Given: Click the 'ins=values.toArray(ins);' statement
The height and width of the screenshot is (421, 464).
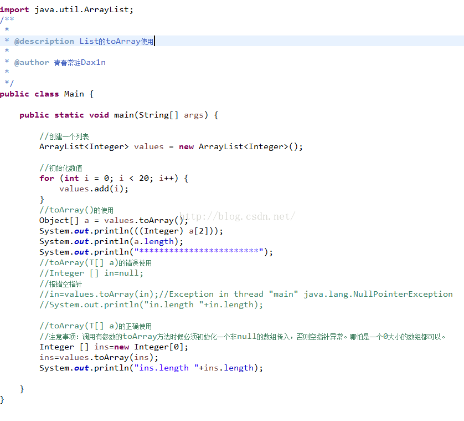Looking at the screenshot, I should [99, 357].
